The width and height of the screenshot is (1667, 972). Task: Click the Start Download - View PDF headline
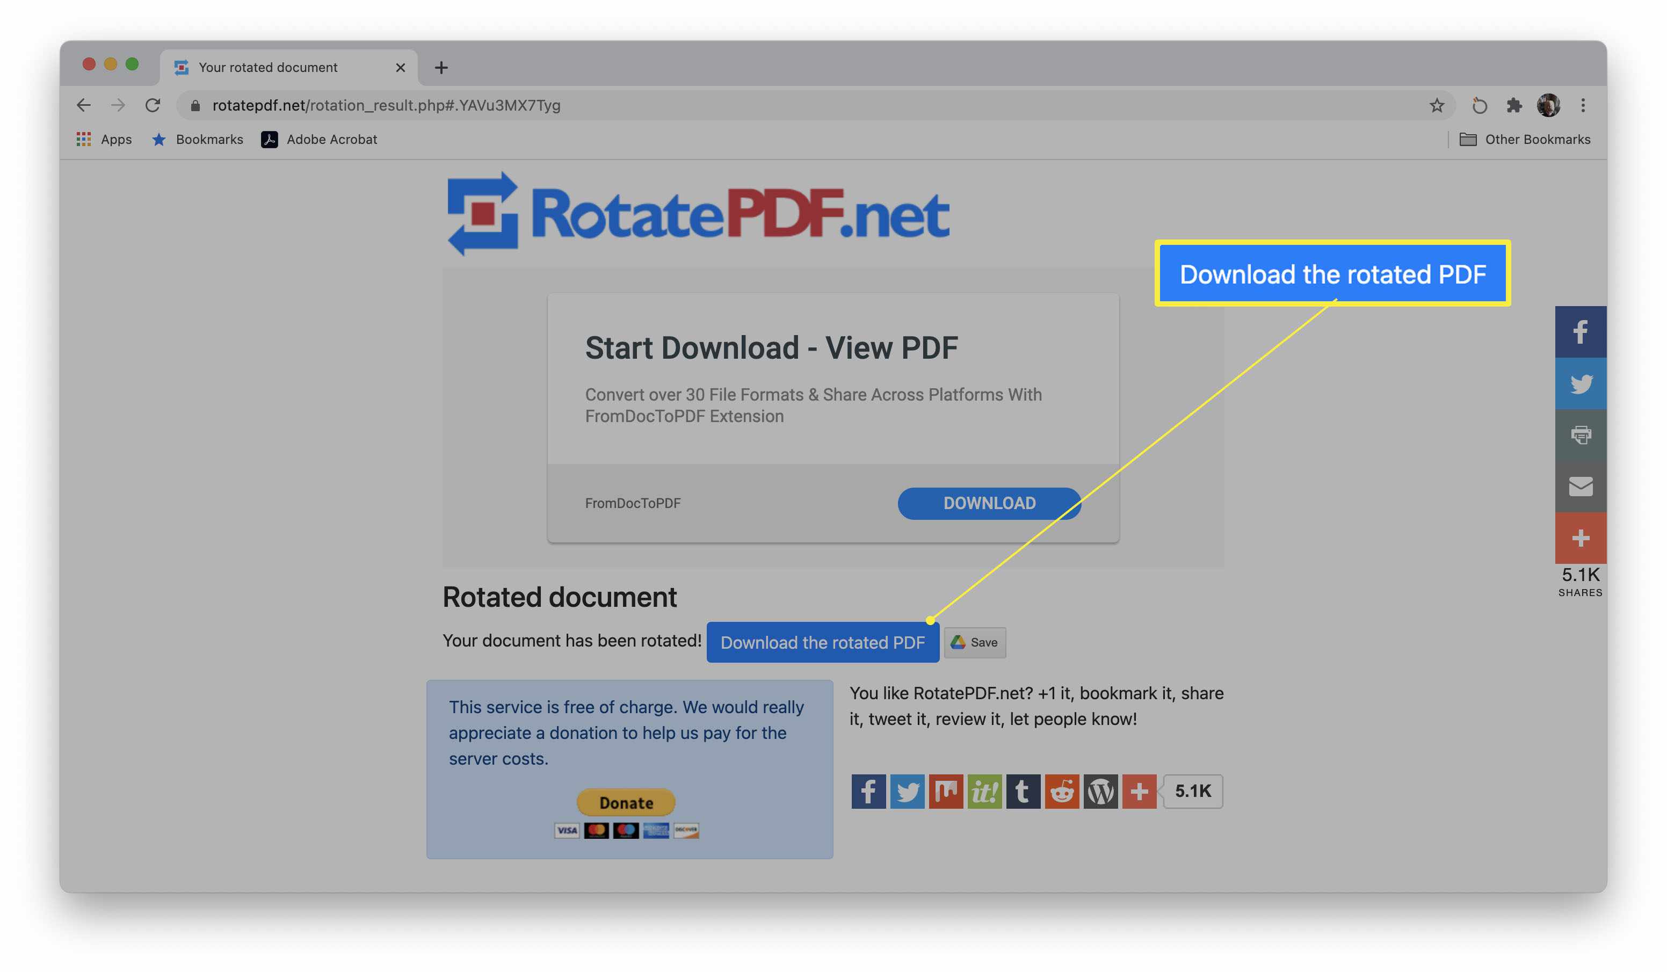771,348
